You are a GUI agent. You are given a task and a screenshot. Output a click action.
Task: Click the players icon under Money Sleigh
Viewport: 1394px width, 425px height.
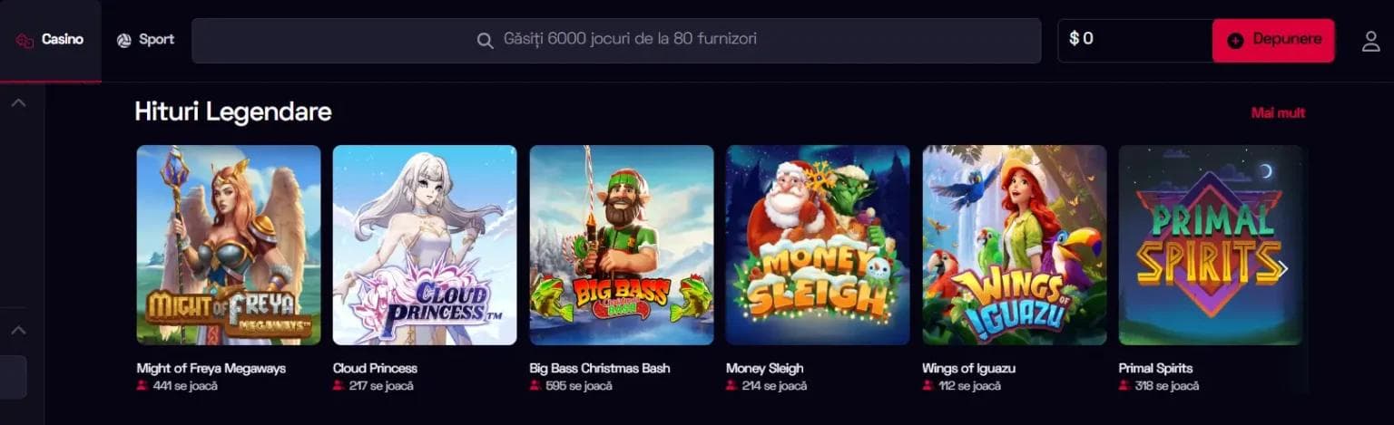click(731, 386)
